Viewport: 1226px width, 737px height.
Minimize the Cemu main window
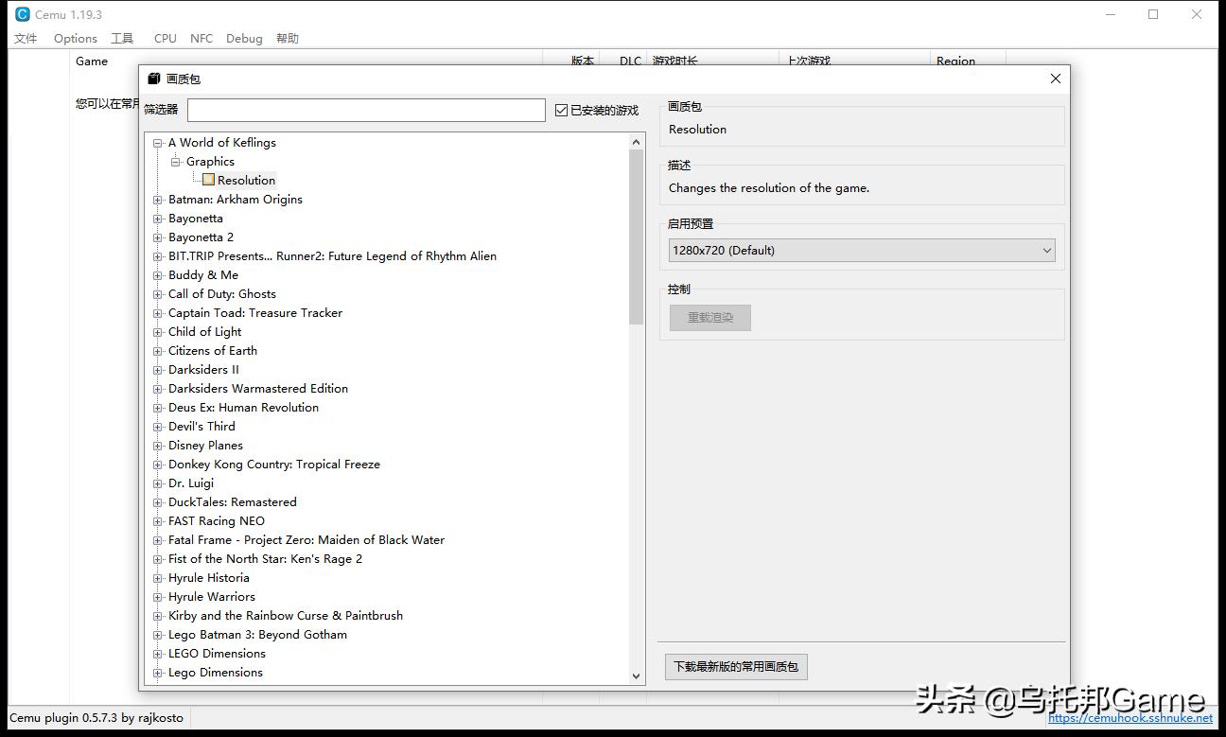coord(1110,14)
